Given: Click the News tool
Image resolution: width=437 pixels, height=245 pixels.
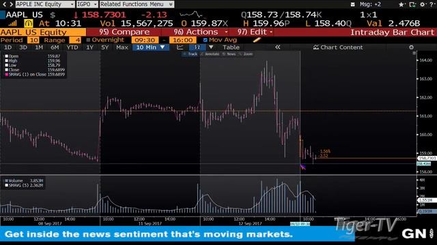Looking at the screenshot, I should coord(229,54).
